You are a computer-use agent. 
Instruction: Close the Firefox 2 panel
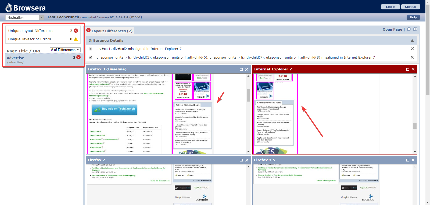coord(247,160)
